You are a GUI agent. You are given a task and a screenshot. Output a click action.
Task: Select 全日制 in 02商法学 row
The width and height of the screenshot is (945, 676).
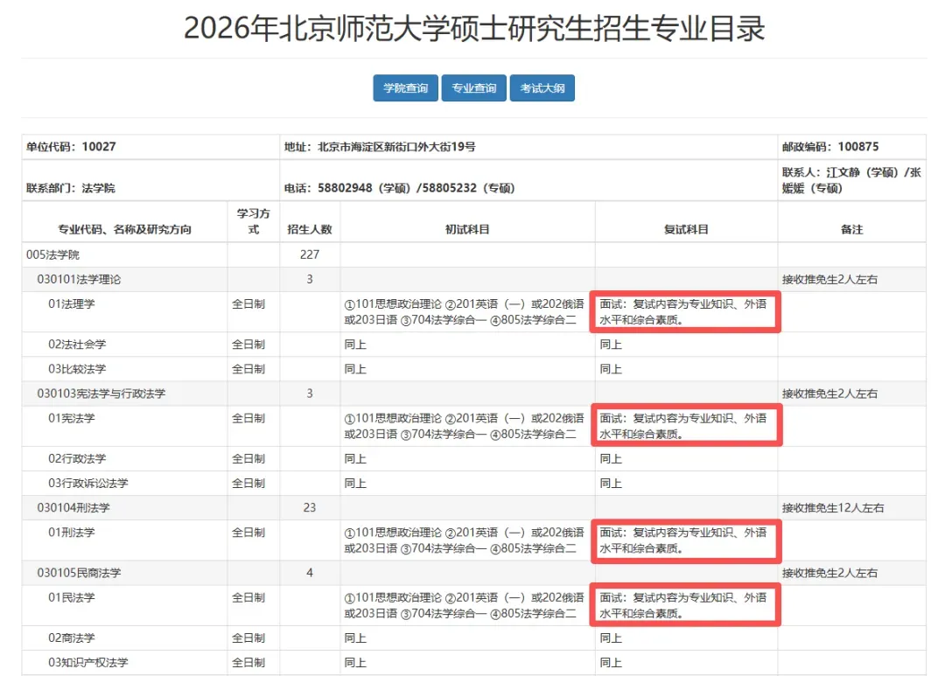(x=248, y=638)
